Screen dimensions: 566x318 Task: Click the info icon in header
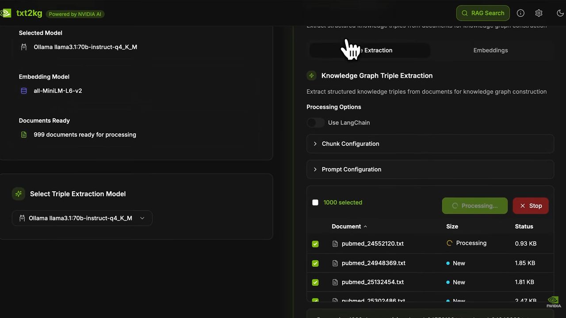(520, 13)
